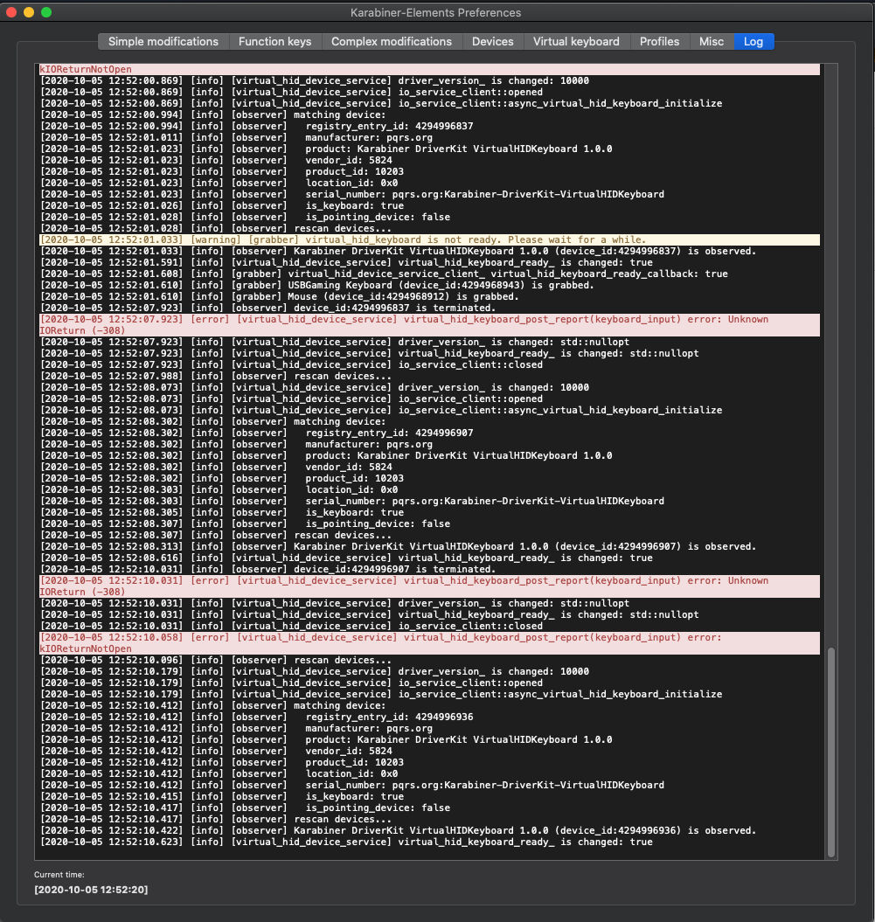Screen dimensions: 875x922
Task: Go to the Devices tab
Action: 492,42
